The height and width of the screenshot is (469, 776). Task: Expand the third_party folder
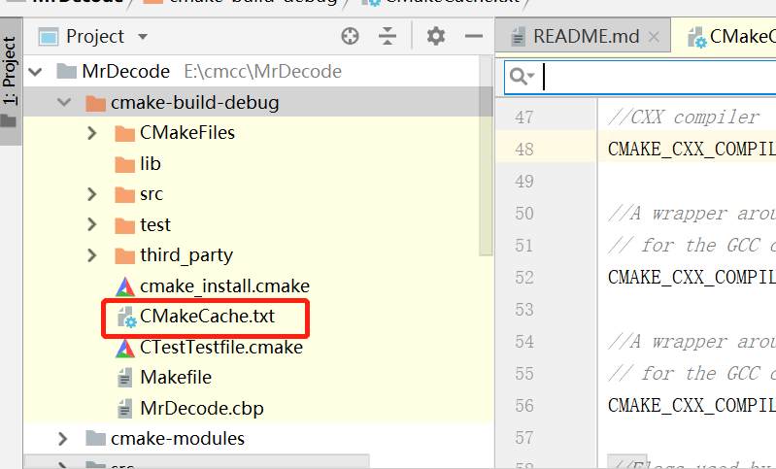[92, 255]
